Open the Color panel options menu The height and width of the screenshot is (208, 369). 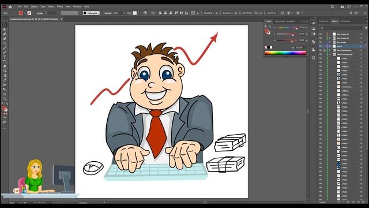coord(307,21)
